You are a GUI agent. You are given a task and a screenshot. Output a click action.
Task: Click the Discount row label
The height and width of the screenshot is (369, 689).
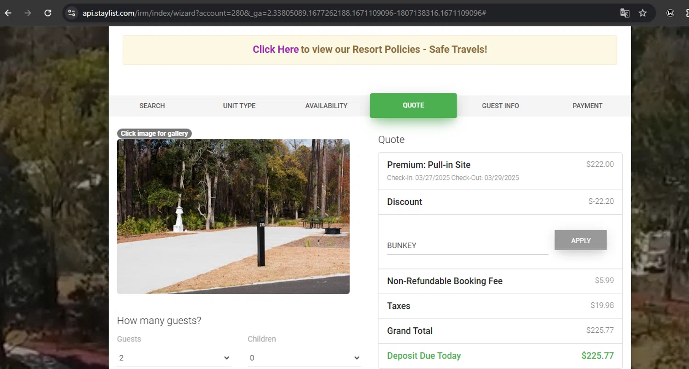[405, 202]
